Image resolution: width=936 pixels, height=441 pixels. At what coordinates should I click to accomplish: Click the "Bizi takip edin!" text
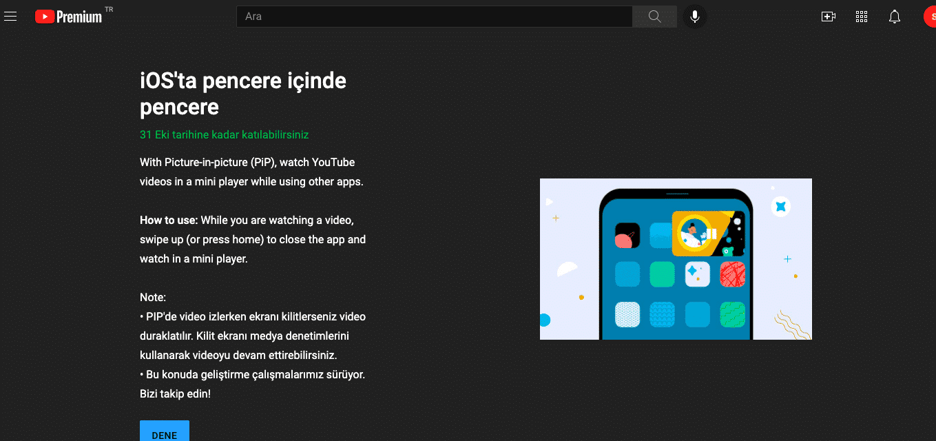click(x=175, y=394)
